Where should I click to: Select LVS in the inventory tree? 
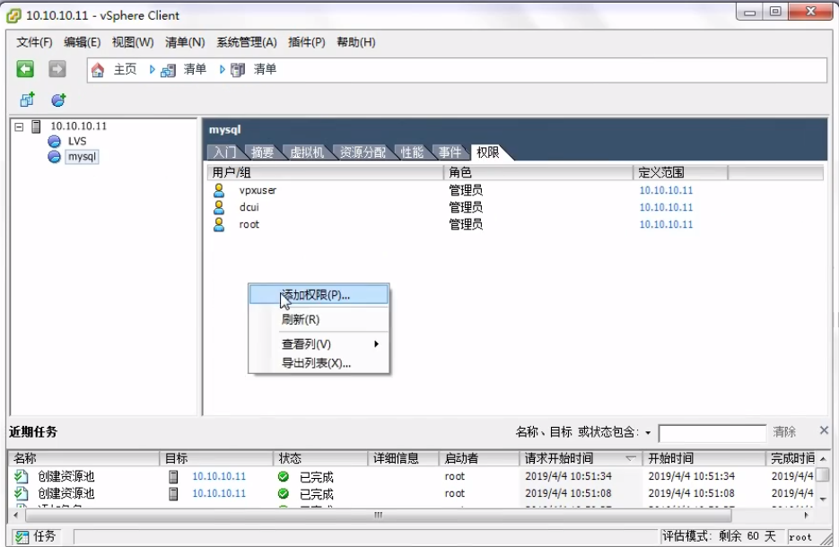point(77,141)
